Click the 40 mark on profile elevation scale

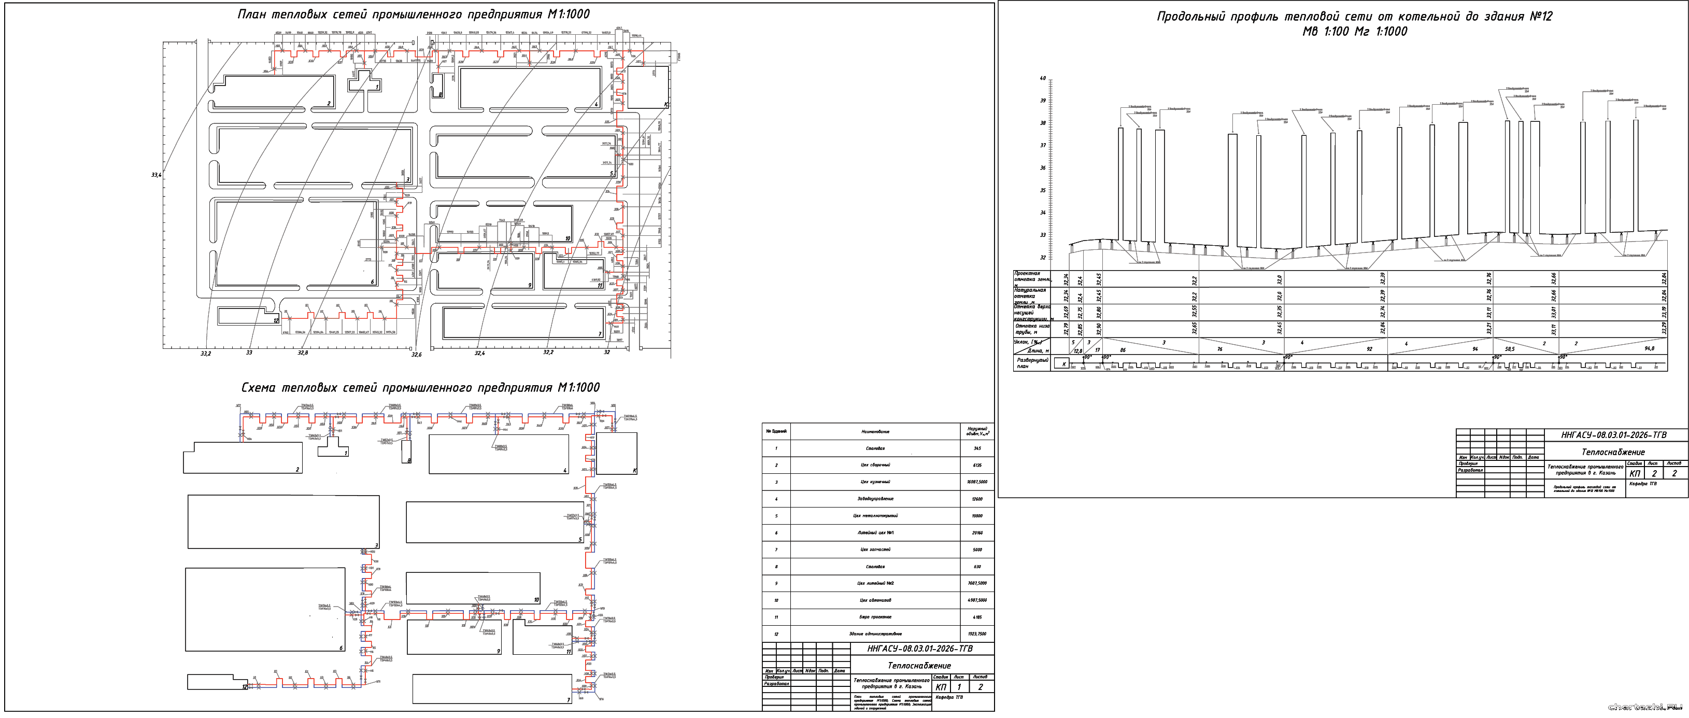1043,79
